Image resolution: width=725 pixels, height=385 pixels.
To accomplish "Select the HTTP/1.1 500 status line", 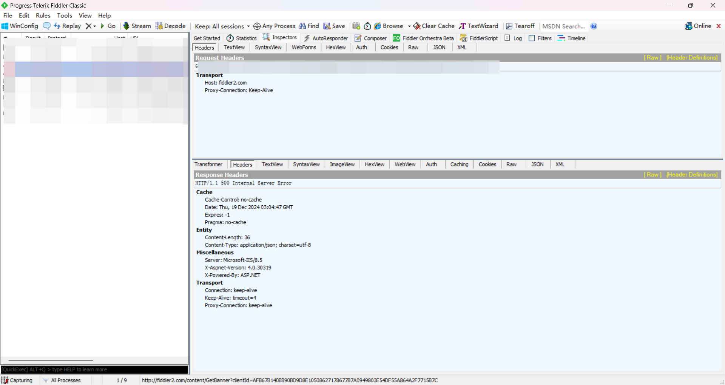I will [x=243, y=183].
